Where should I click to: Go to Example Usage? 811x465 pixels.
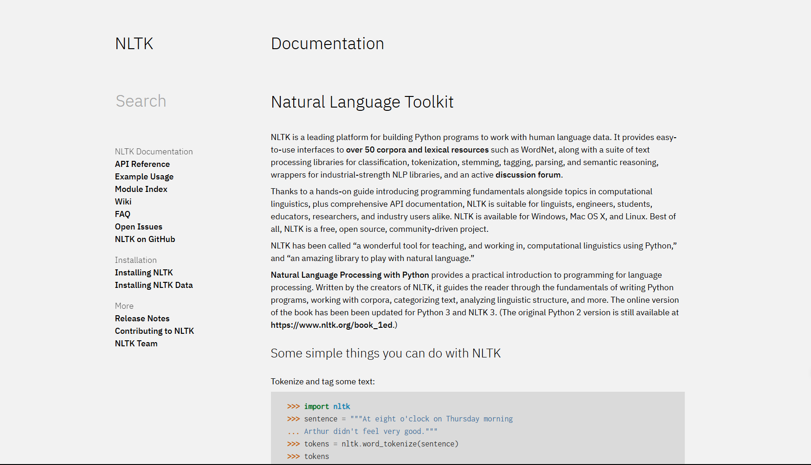(x=144, y=177)
